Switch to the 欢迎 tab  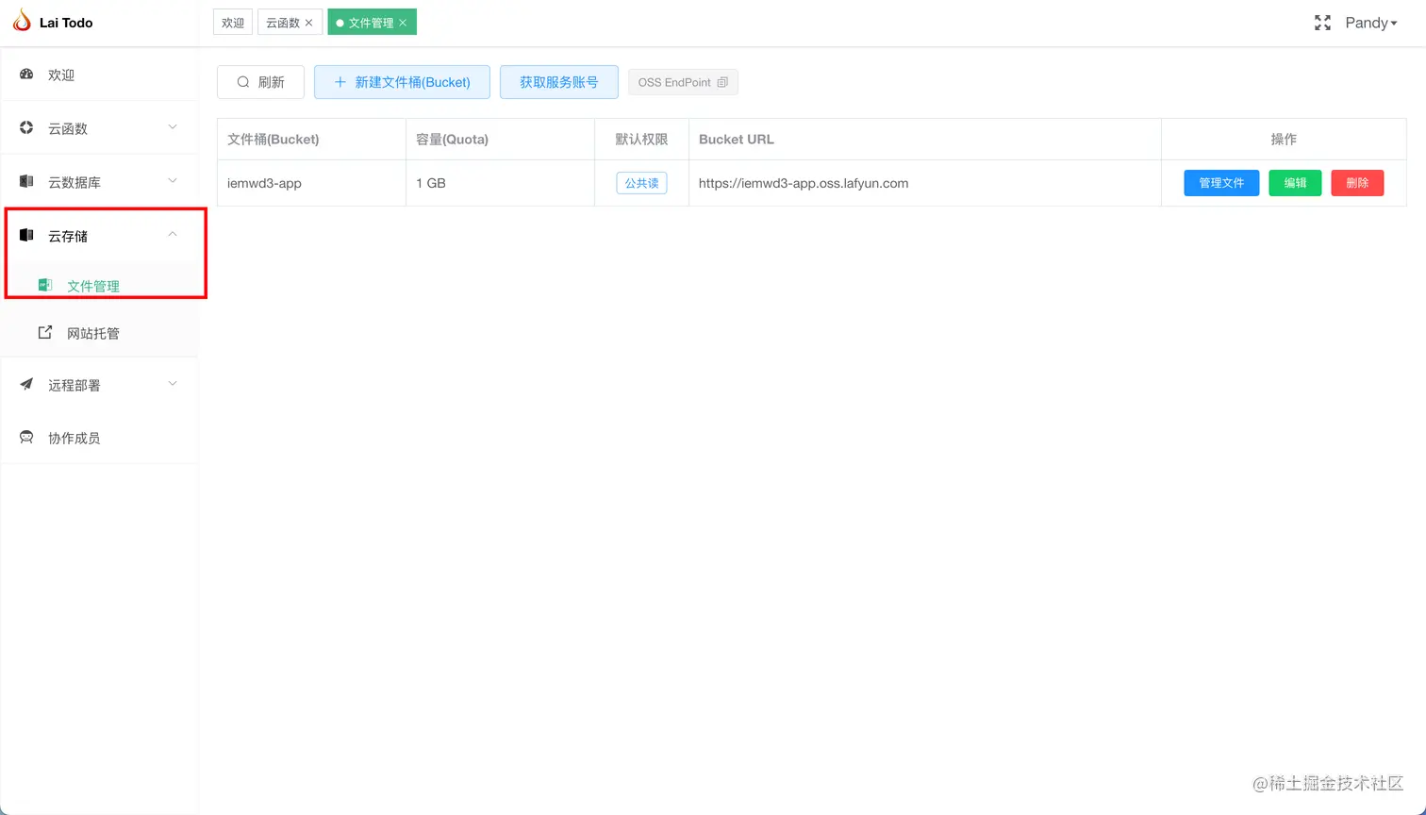click(x=233, y=23)
